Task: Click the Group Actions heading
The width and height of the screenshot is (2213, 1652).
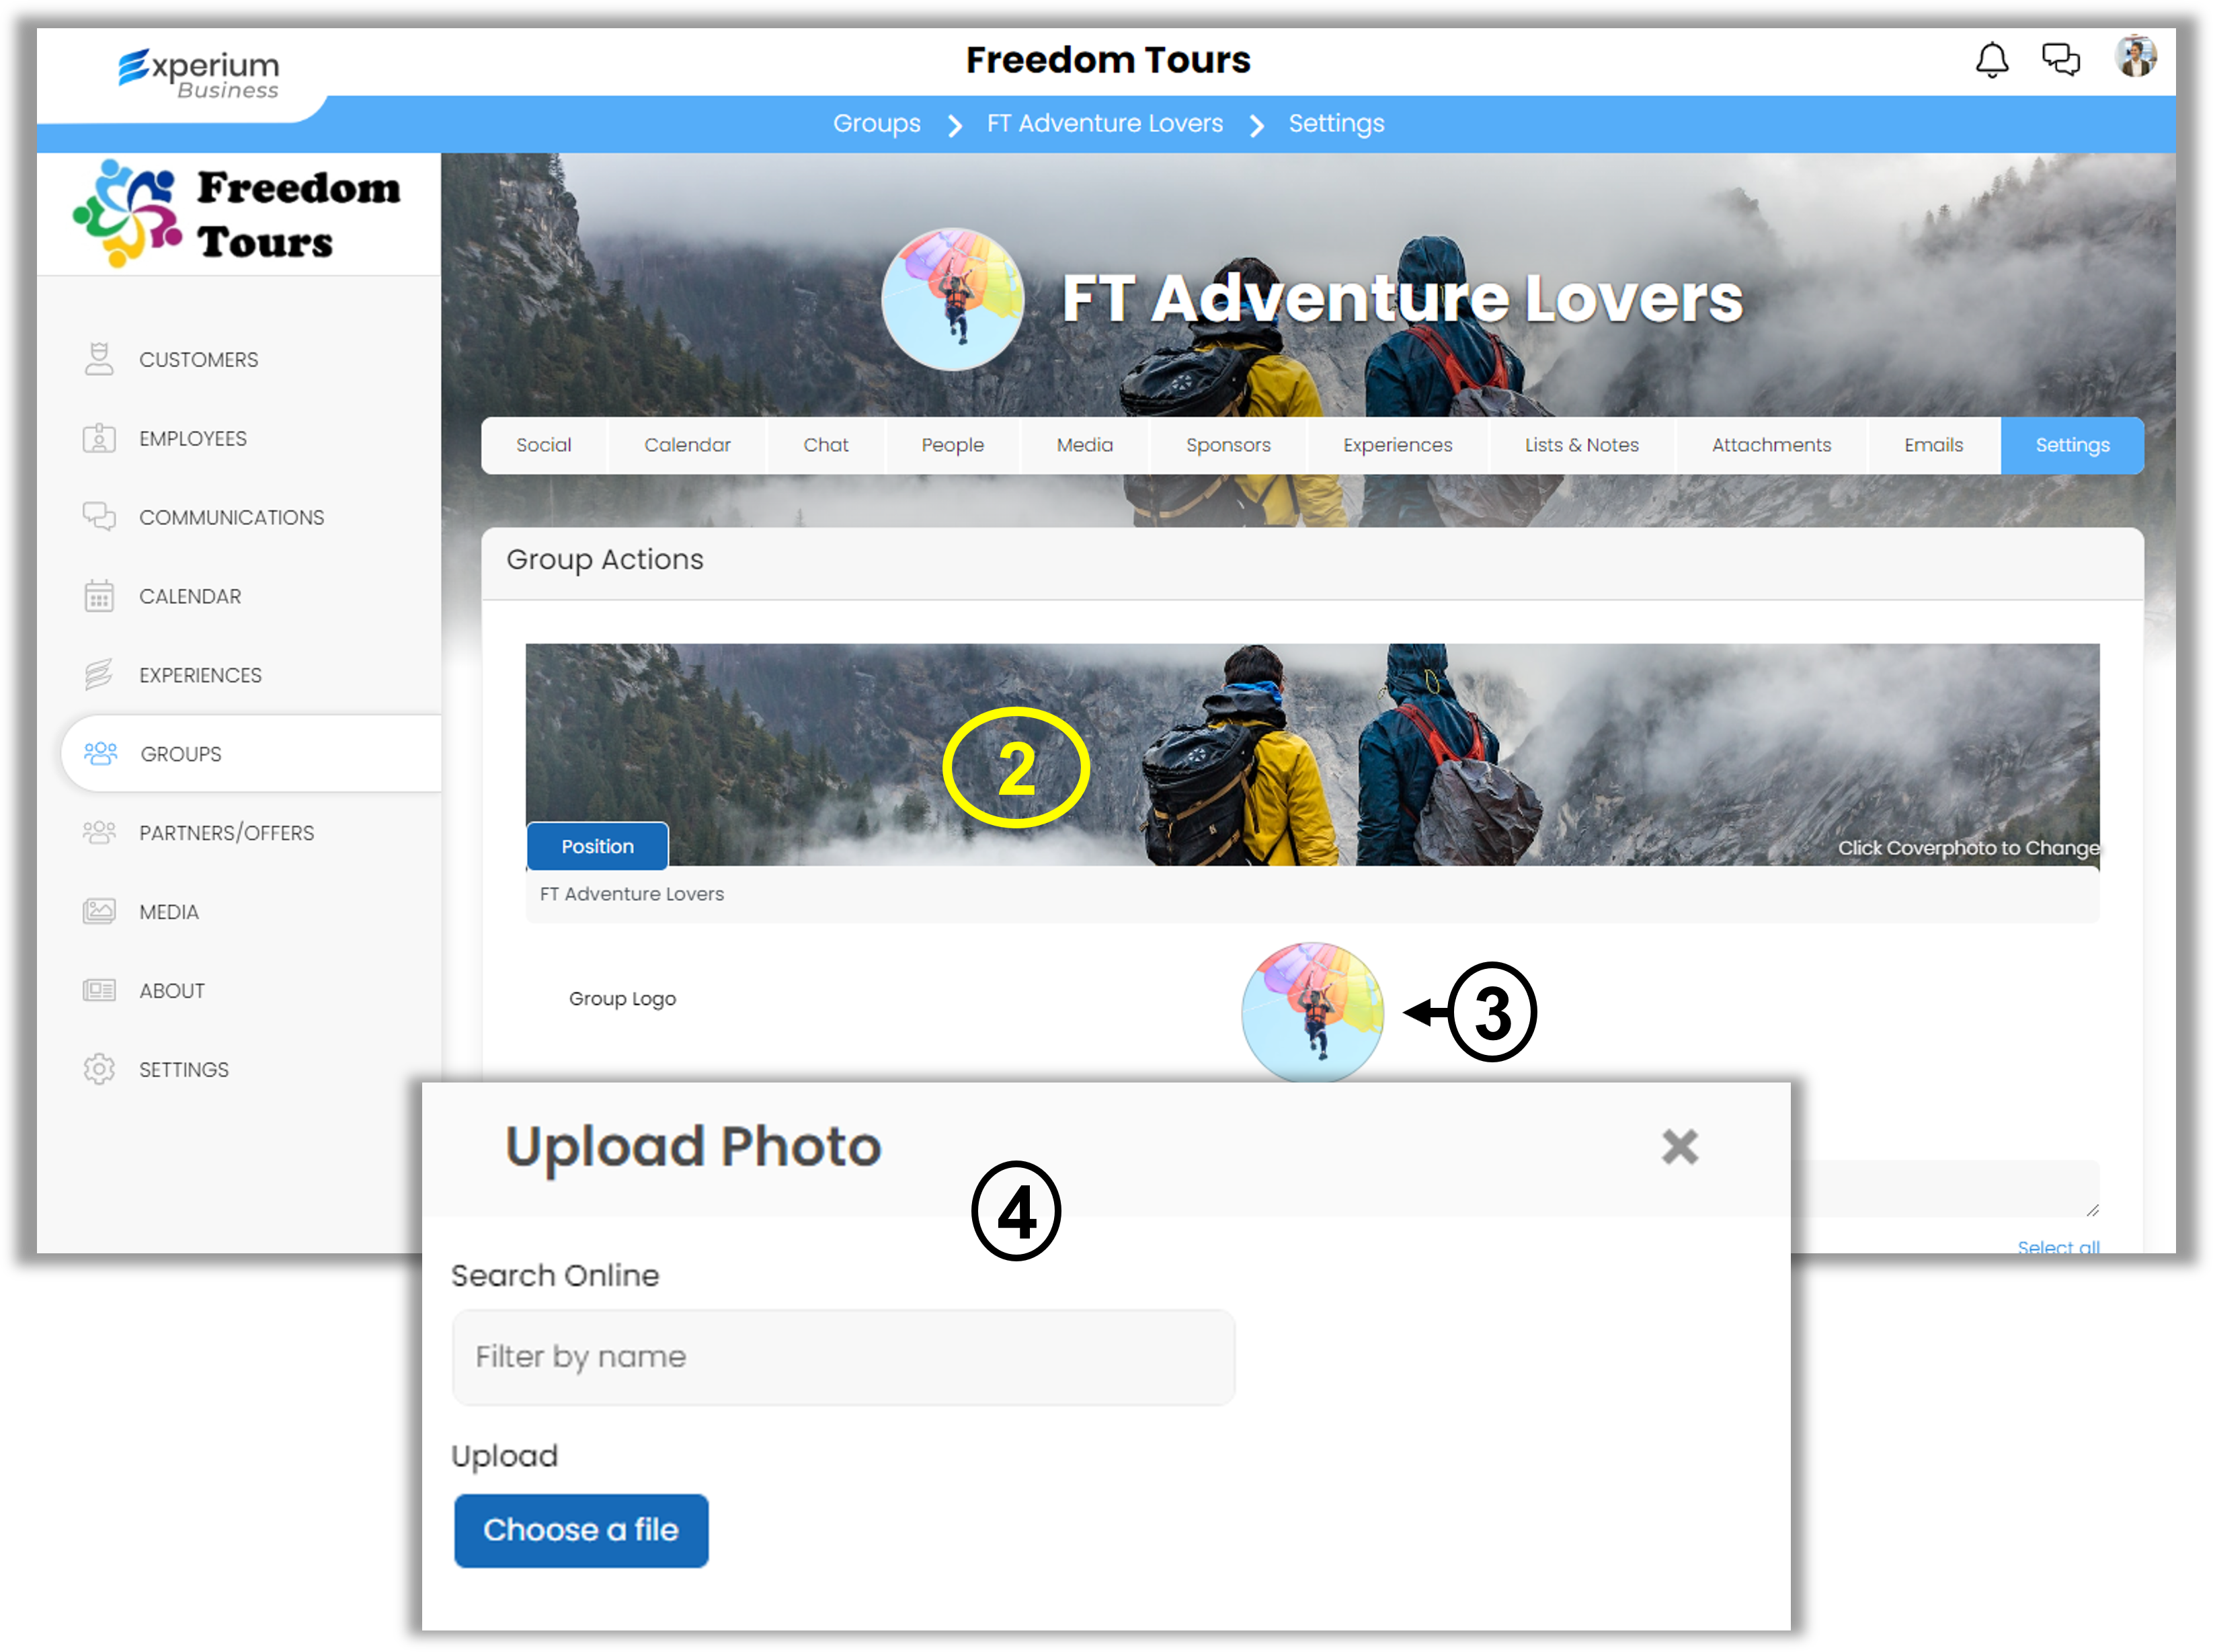Action: 605,560
